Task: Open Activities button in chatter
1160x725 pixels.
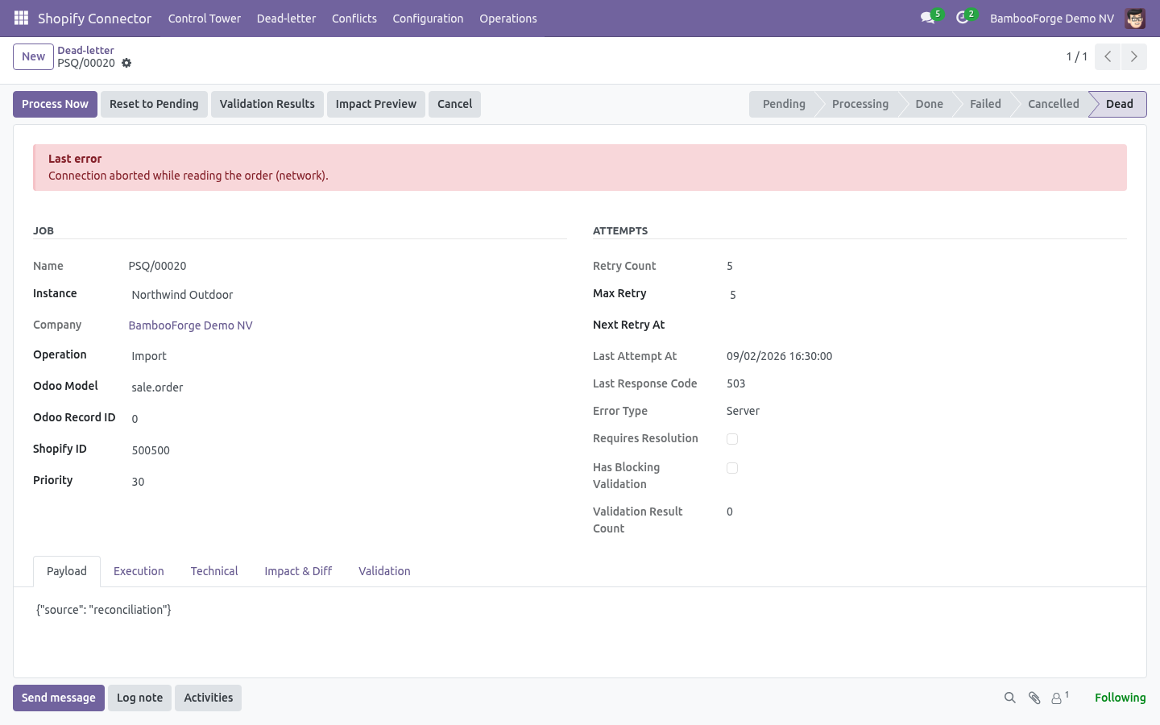Action: [x=208, y=698]
